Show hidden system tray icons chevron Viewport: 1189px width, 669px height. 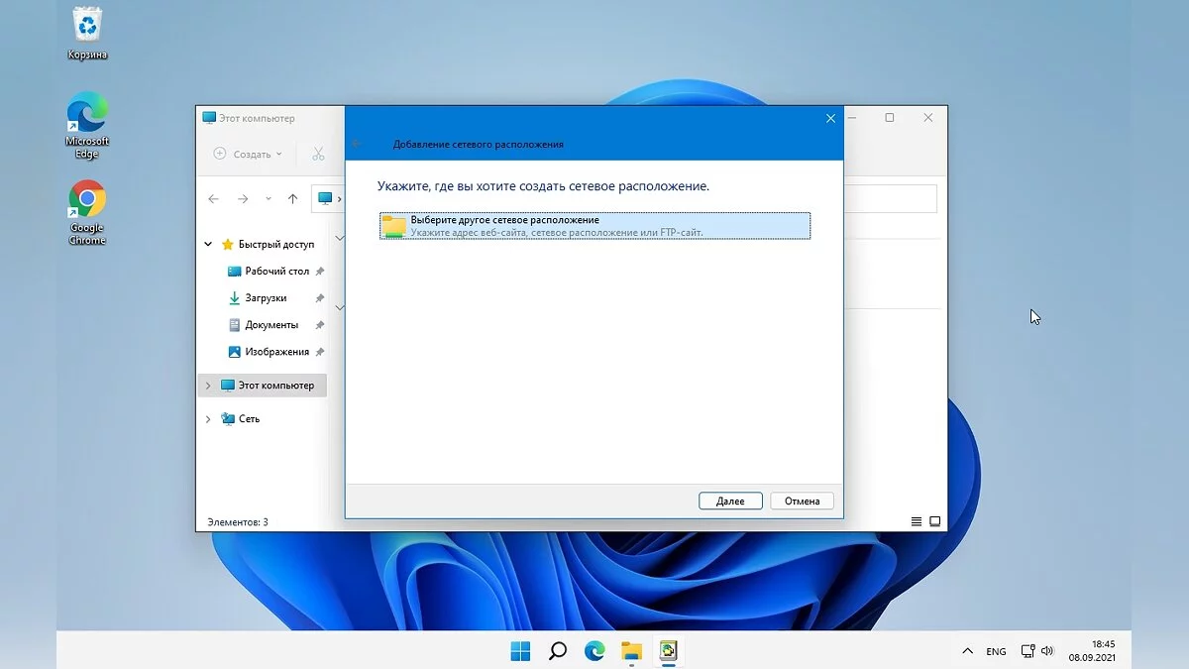[967, 651]
